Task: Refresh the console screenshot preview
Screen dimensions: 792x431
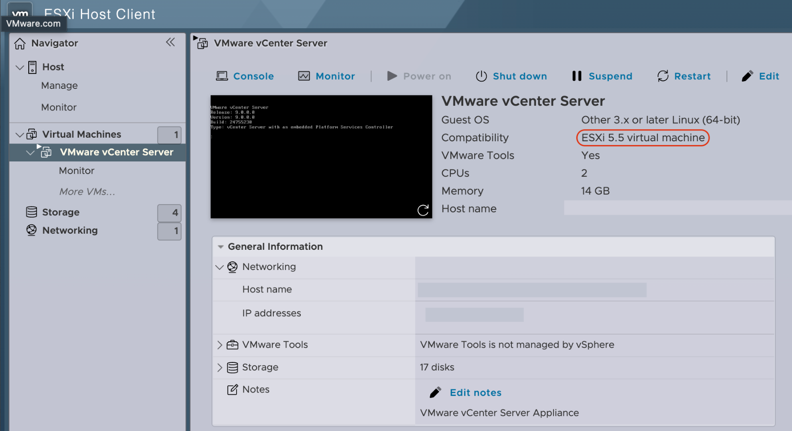Action: coord(423,210)
